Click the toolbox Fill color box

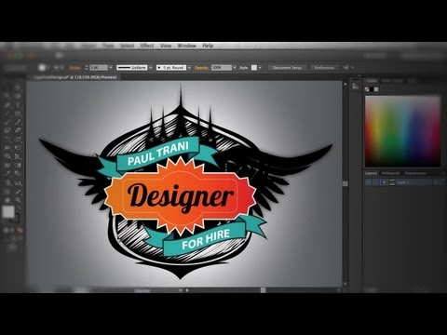tap(8, 212)
